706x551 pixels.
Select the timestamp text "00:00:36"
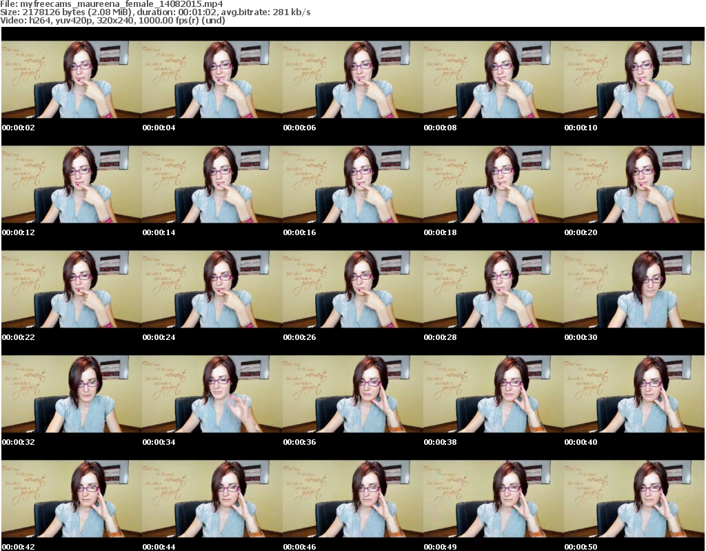point(299,442)
